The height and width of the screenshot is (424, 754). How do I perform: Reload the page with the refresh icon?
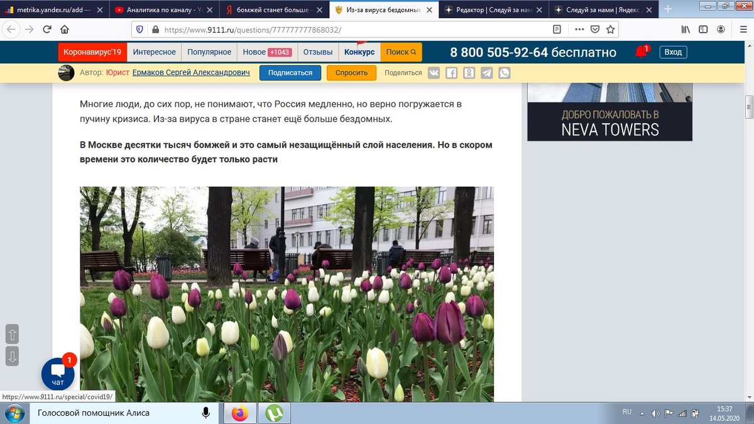tap(47, 30)
